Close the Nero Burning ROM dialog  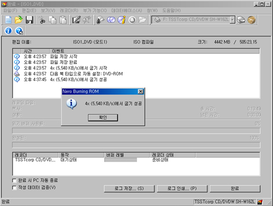point(140,92)
